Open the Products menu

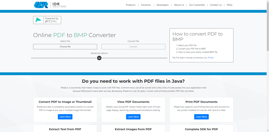pyautogui.click(x=131, y=5)
